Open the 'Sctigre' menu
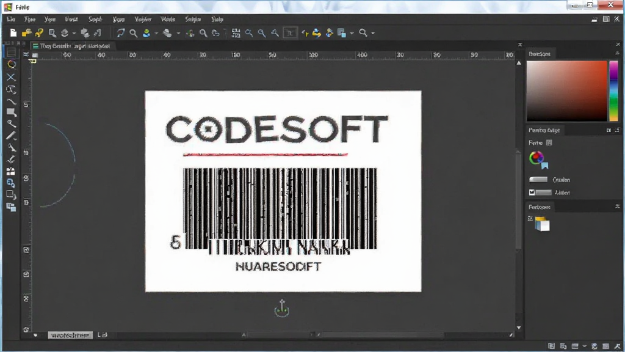Viewport: 625px width, 352px height. click(193, 19)
